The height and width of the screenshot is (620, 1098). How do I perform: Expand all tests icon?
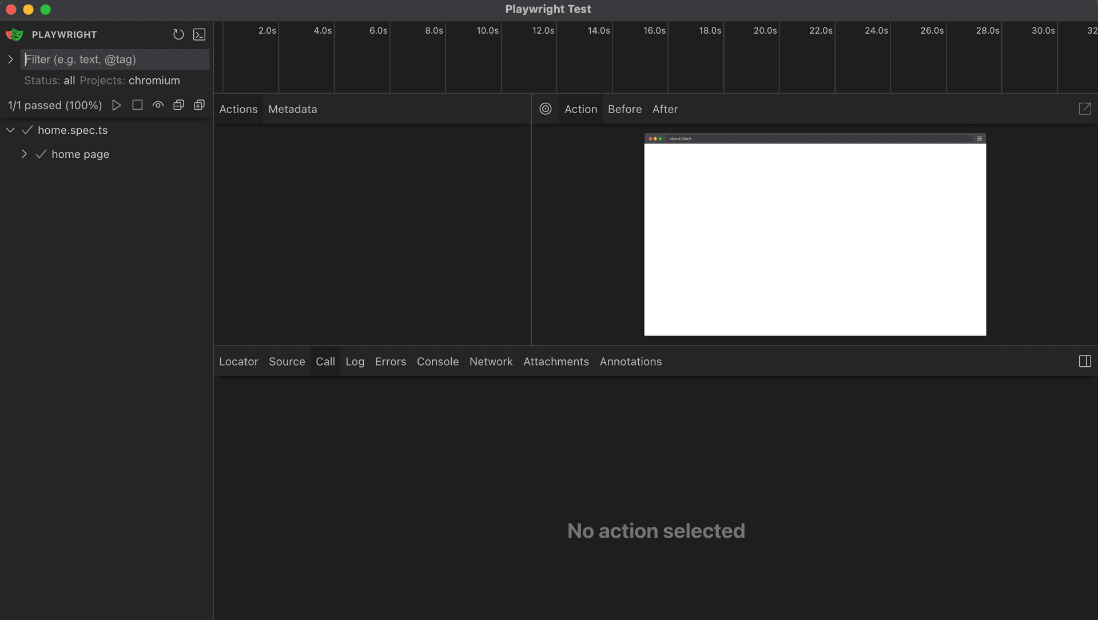click(199, 105)
